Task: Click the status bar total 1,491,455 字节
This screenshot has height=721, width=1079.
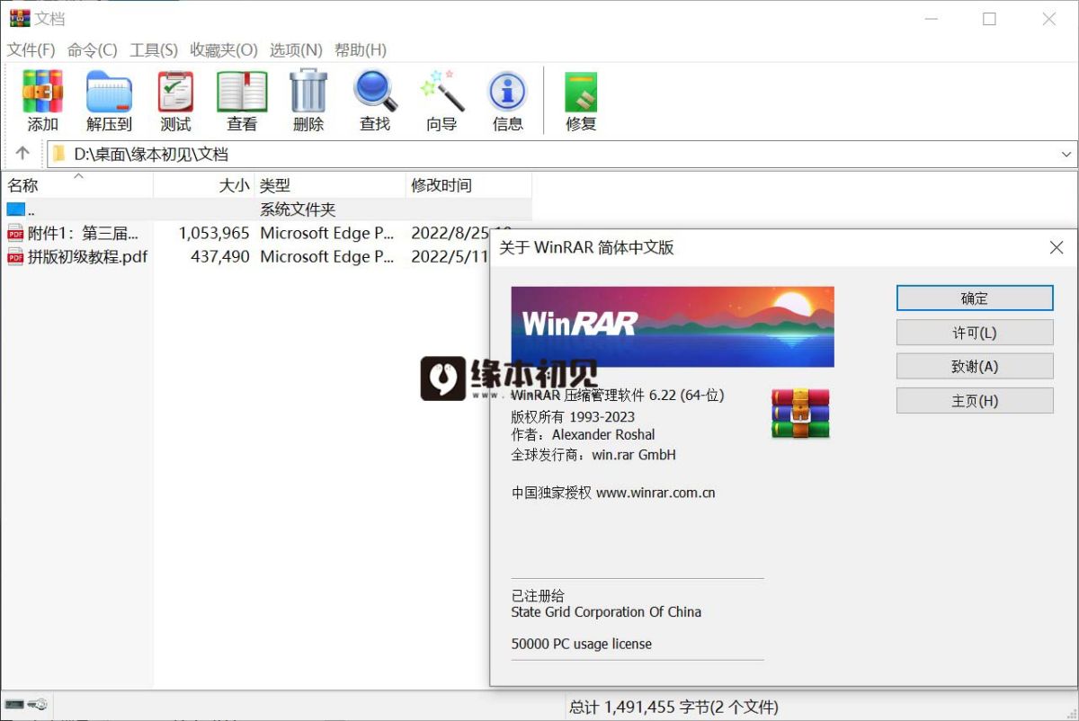Action: 673,708
